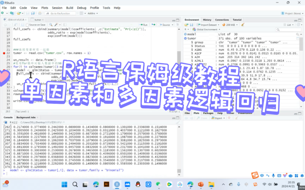Click the Zoom button in the Plots pane
Viewport: 305px width, 190px height.
pyautogui.click(x=202, y=118)
